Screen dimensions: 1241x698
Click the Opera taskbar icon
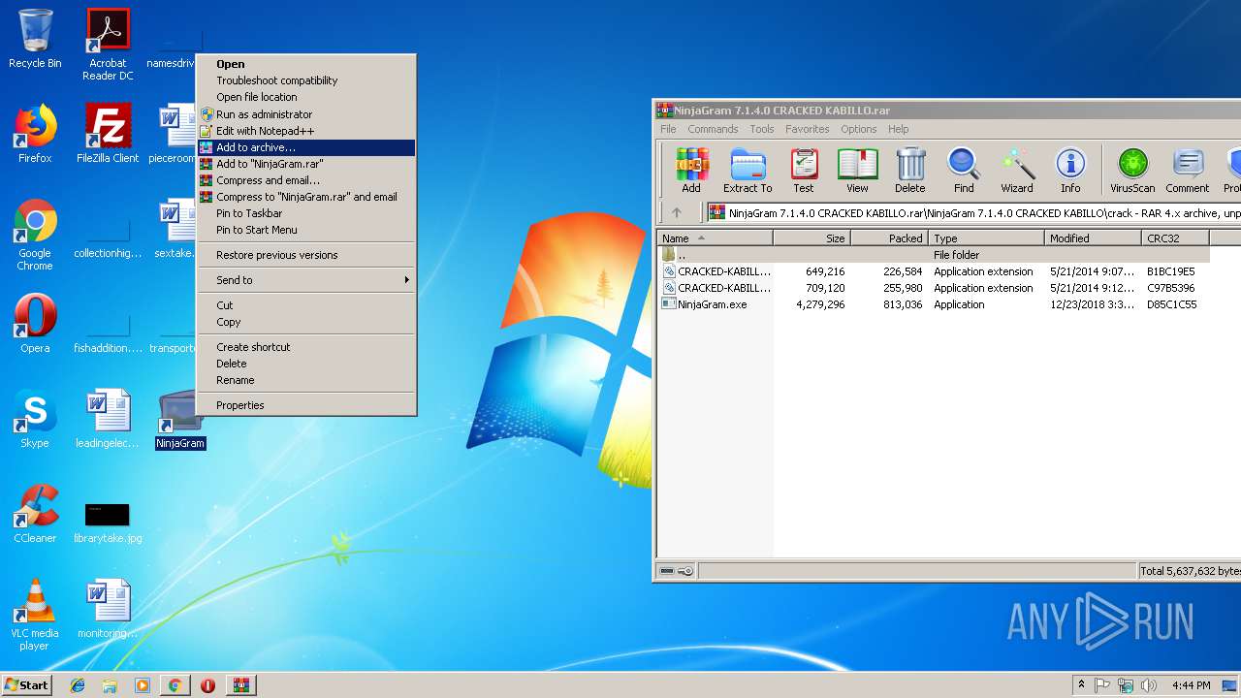[x=207, y=685]
